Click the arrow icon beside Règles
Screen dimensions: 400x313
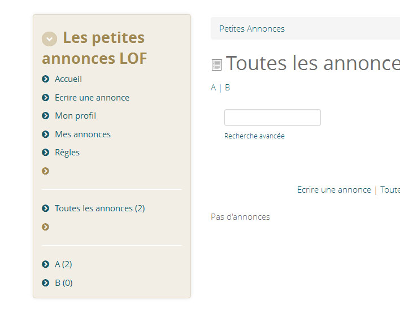pyautogui.click(x=45, y=153)
